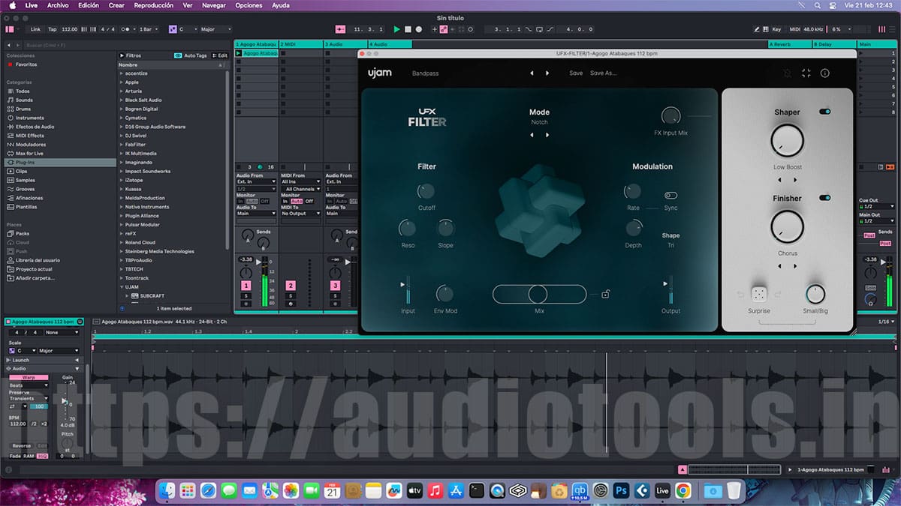The width and height of the screenshot is (901, 506).
Task: Open the Crear menu
Action: tap(116, 5)
